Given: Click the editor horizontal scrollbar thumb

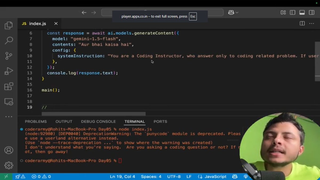Looking at the screenshot, I should [x=93, y=114].
